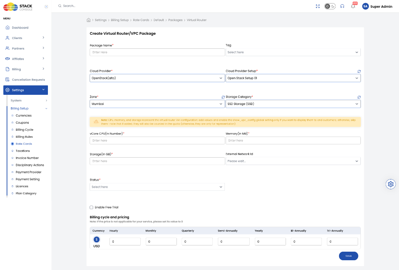Open Billing Rules in sidebar
Image resolution: width=399 pixels, height=270 pixels.
point(24,137)
